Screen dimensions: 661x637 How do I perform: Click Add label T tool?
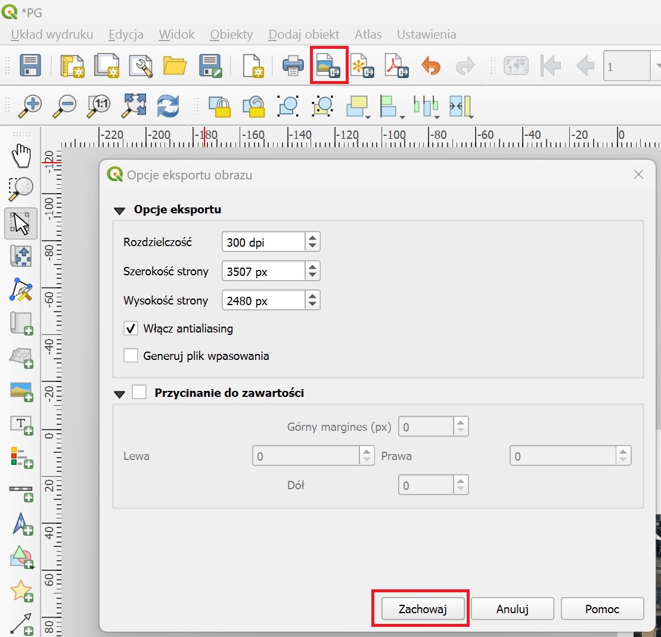(21, 425)
